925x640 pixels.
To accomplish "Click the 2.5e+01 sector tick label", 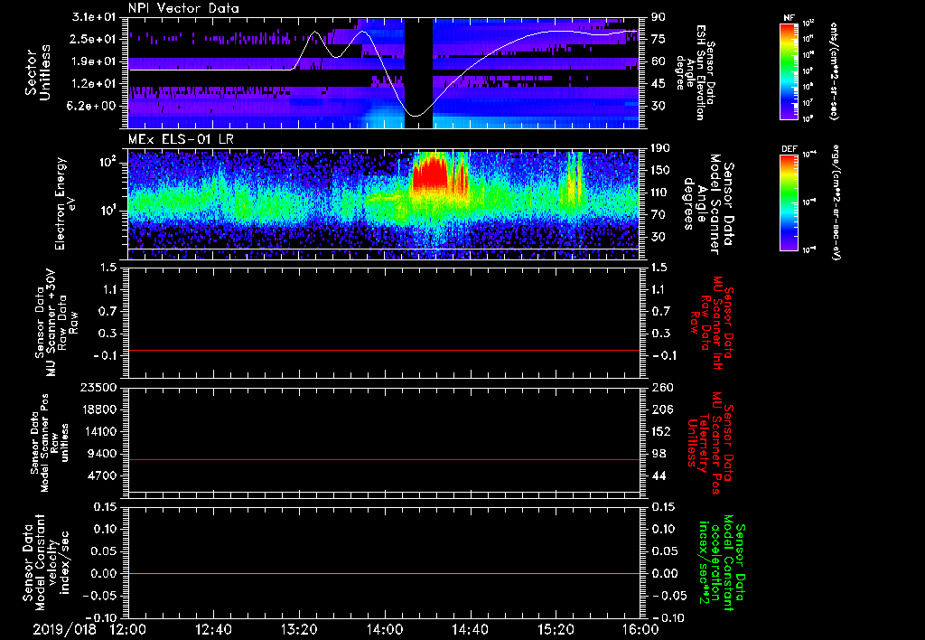I will pos(94,39).
